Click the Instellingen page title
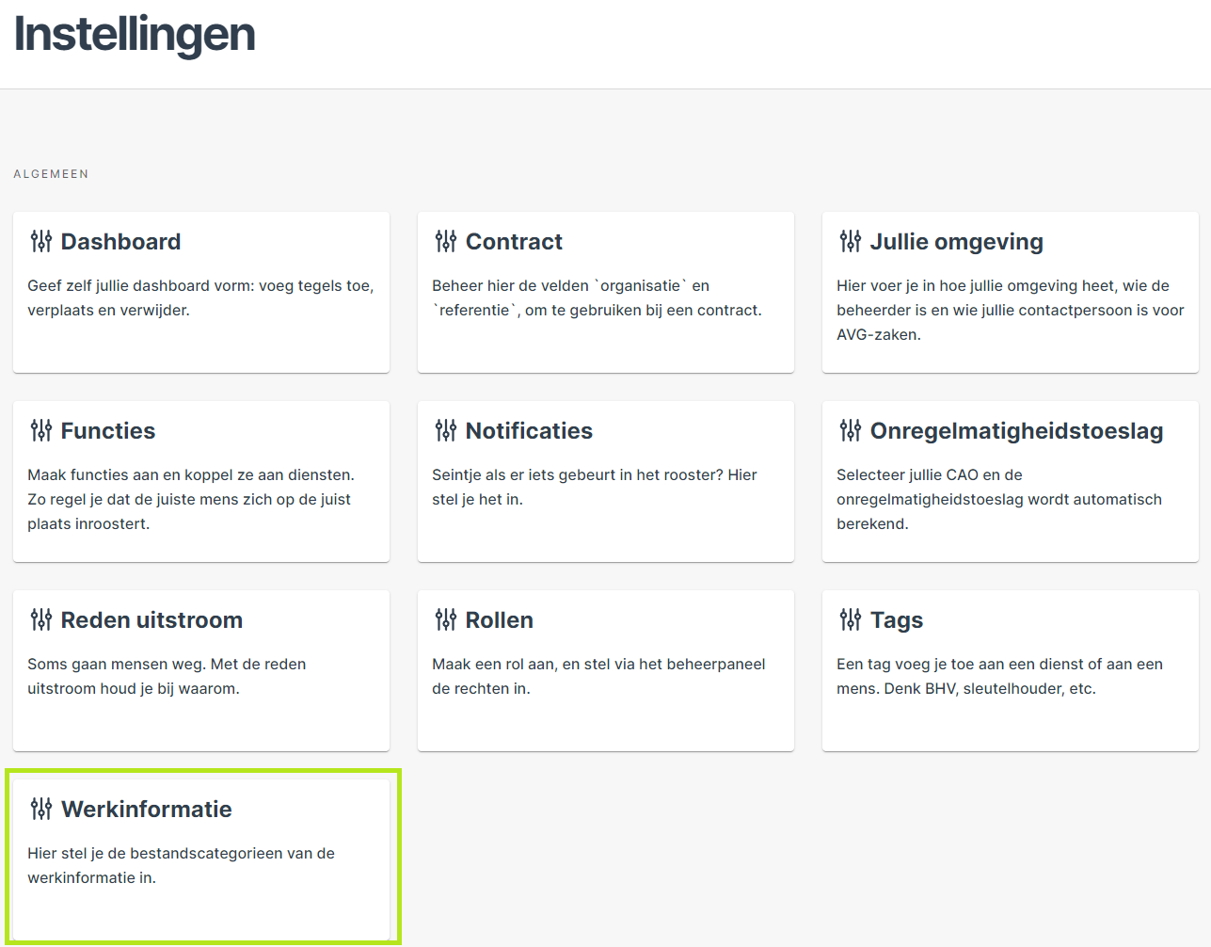Viewport: 1211px width, 947px height. (135, 35)
